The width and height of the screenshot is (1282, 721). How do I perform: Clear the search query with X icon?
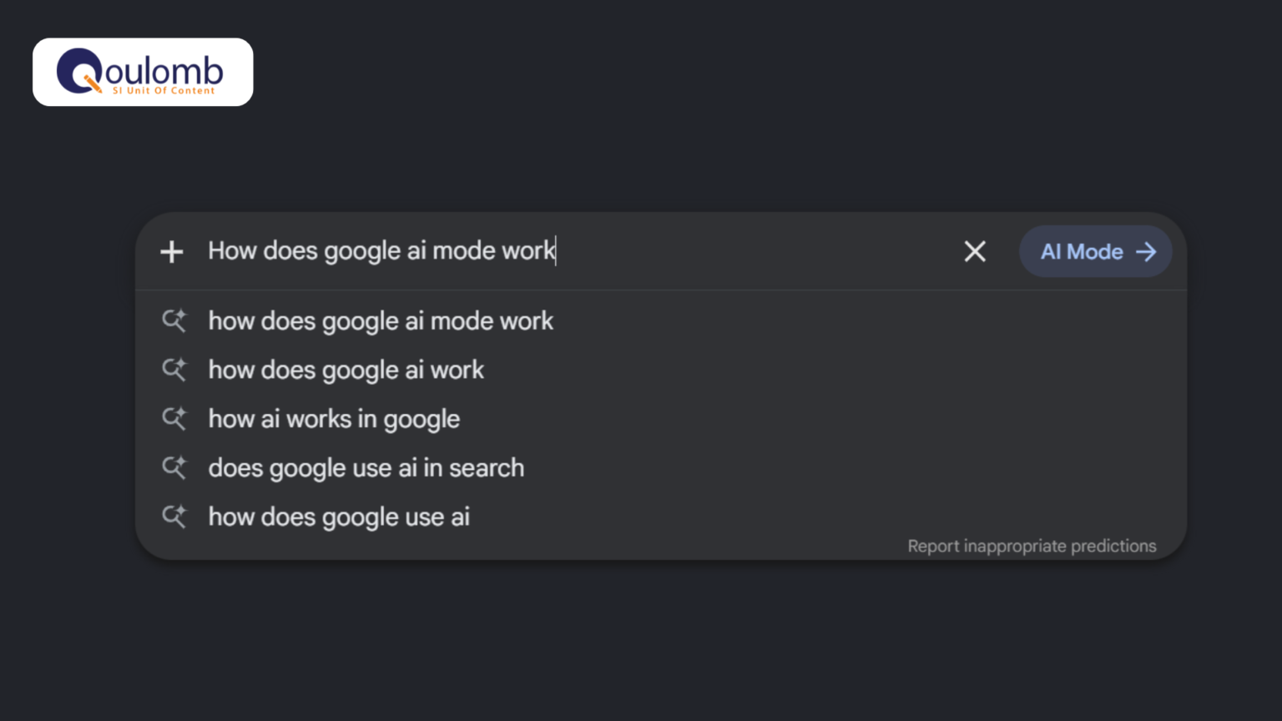[975, 251]
